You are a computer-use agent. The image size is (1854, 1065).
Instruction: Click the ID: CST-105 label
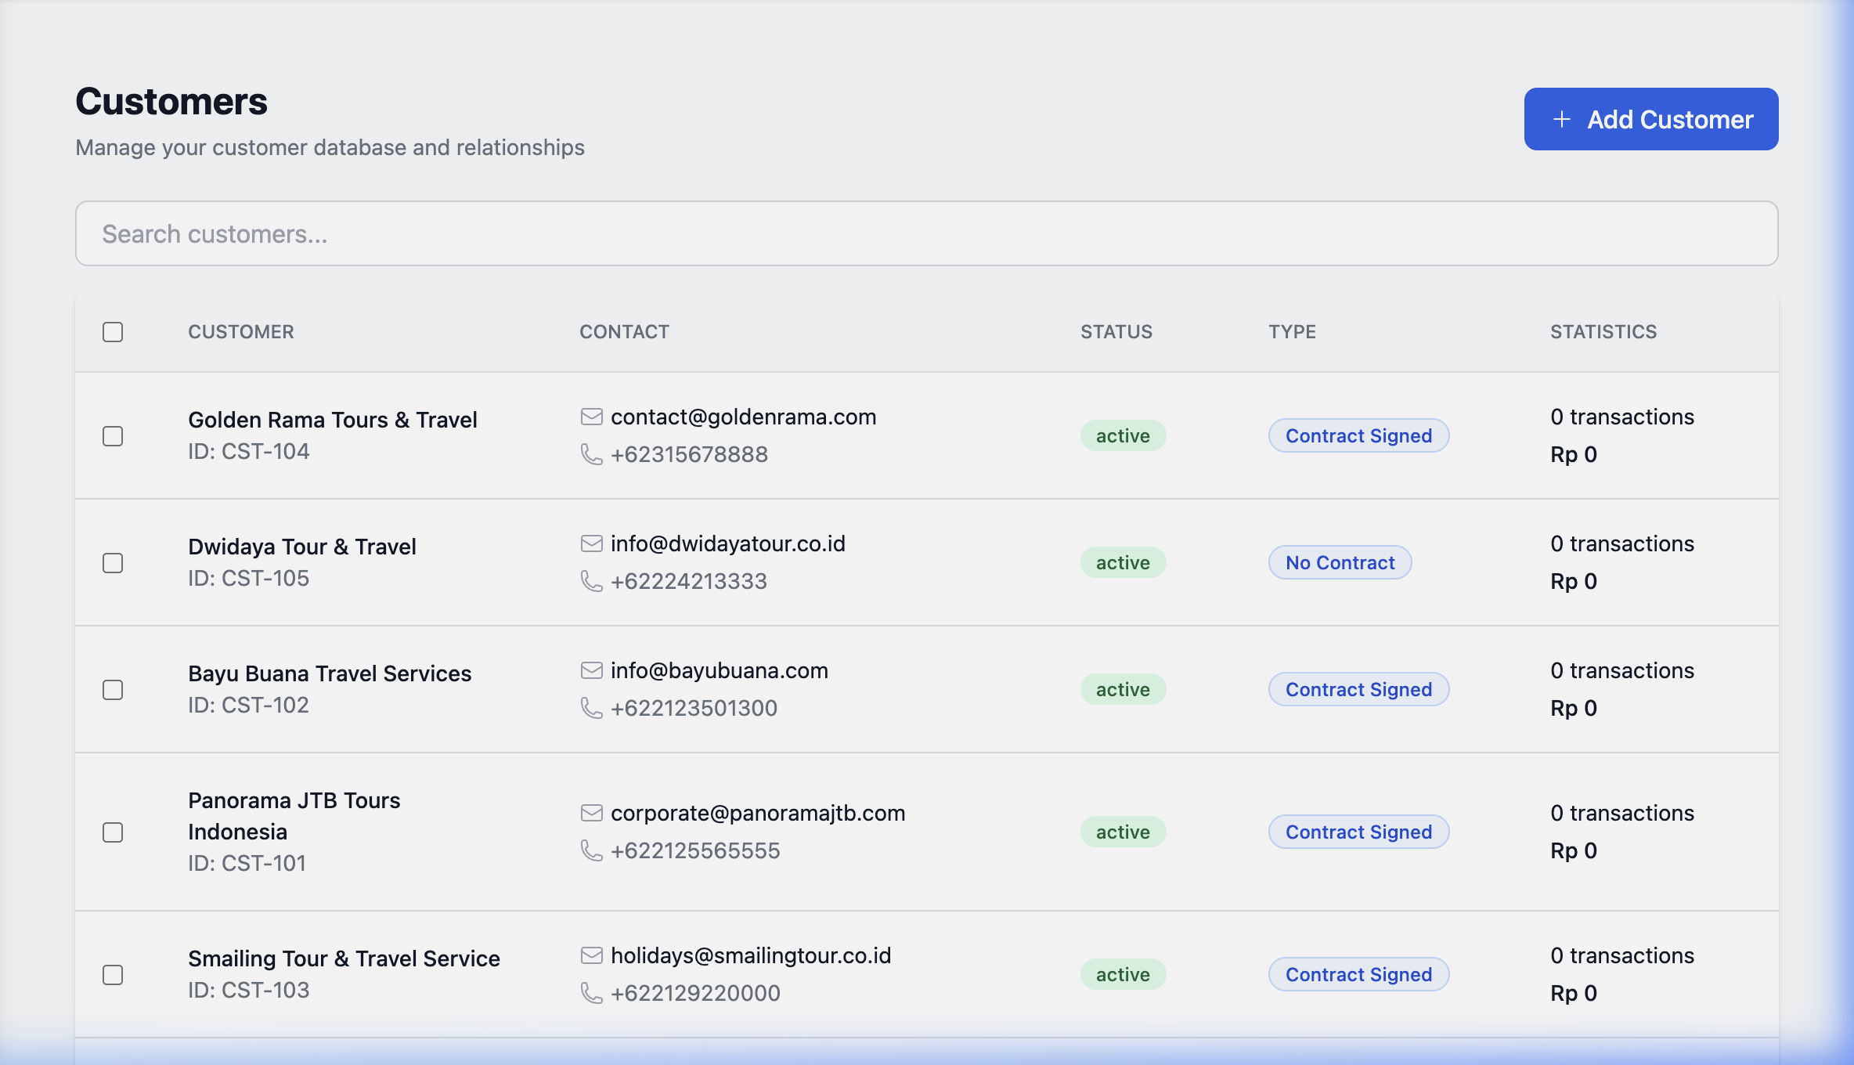click(248, 578)
